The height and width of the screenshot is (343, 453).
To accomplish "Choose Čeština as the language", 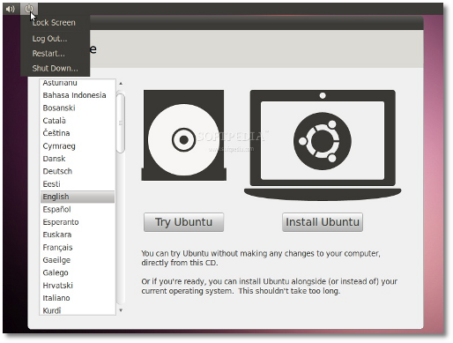I will [x=78, y=133].
